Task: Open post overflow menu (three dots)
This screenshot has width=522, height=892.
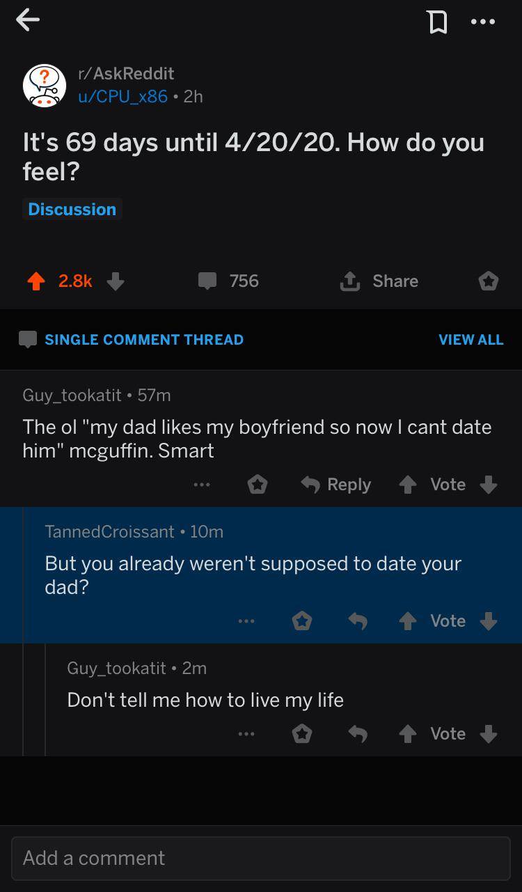Action: tap(482, 22)
